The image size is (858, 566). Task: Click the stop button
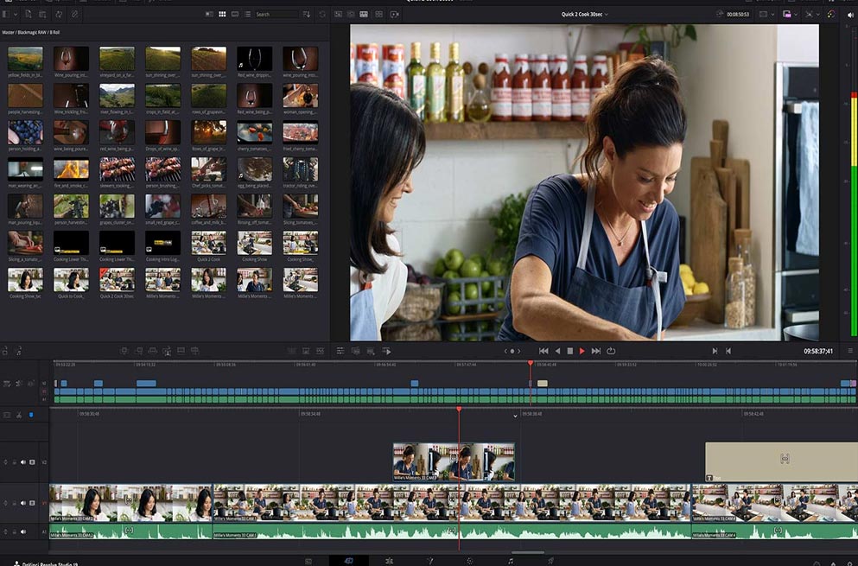point(569,351)
